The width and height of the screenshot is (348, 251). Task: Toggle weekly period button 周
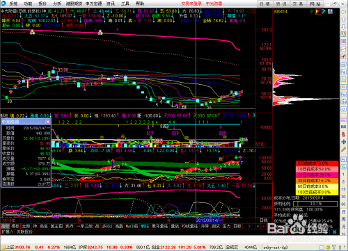coord(344,219)
